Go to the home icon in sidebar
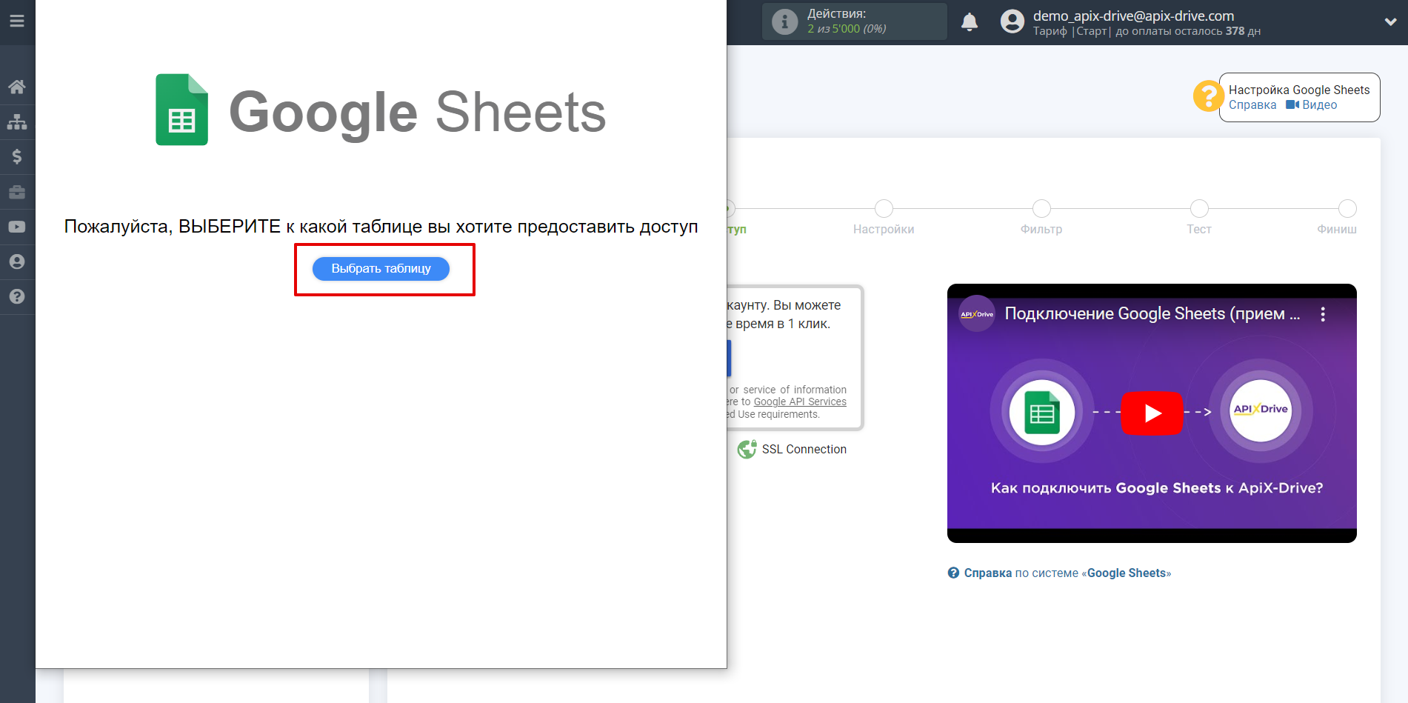 (17, 87)
